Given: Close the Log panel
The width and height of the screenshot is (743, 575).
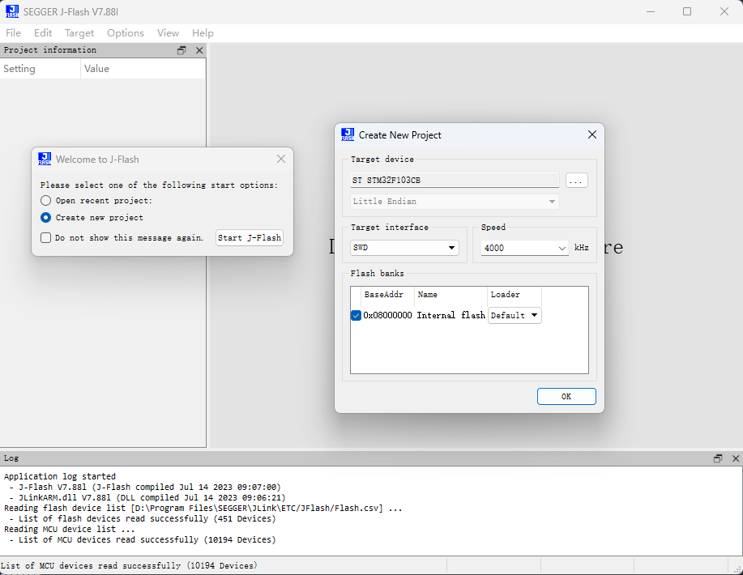Looking at the screenshot, I should (736, 458).
